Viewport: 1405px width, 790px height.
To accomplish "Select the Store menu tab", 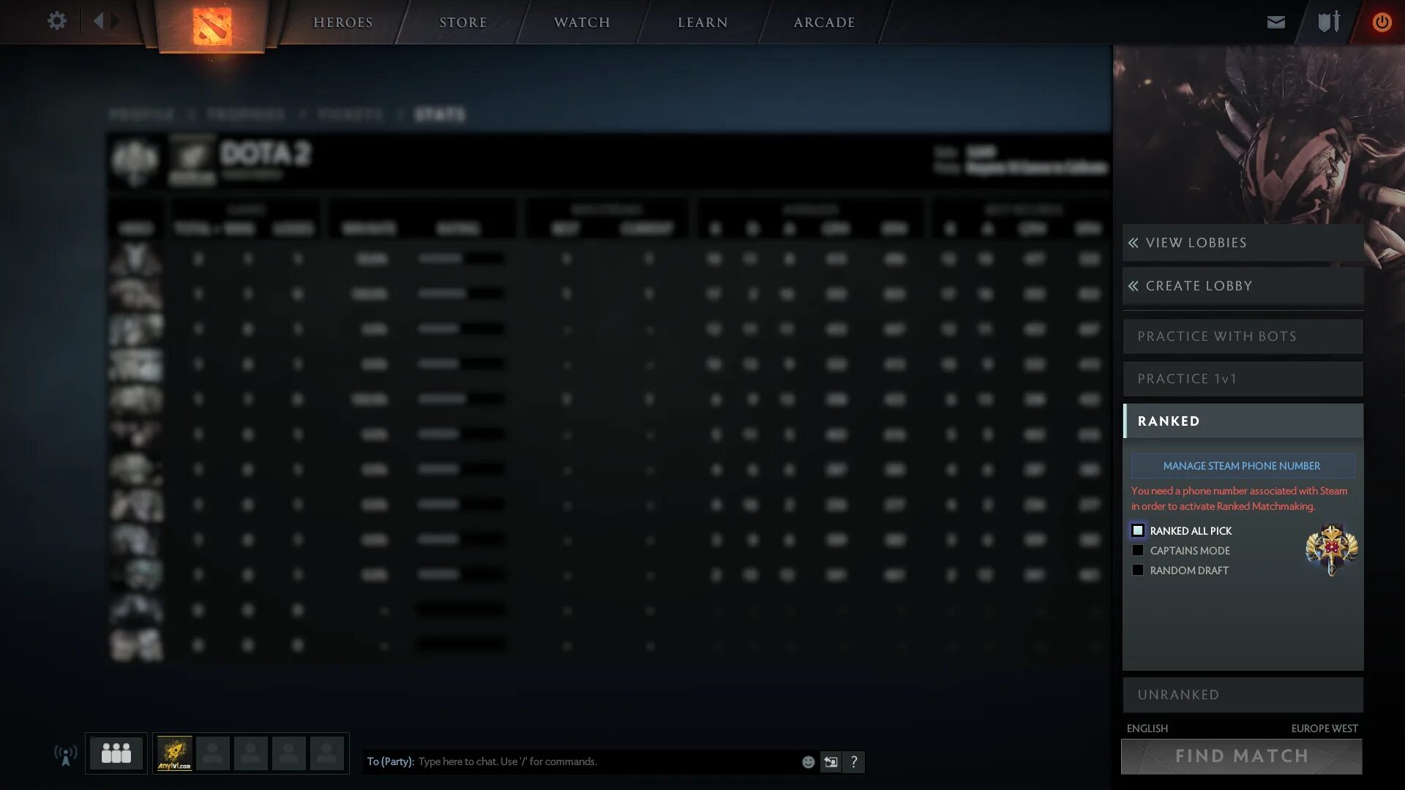I will pos(462,21).
